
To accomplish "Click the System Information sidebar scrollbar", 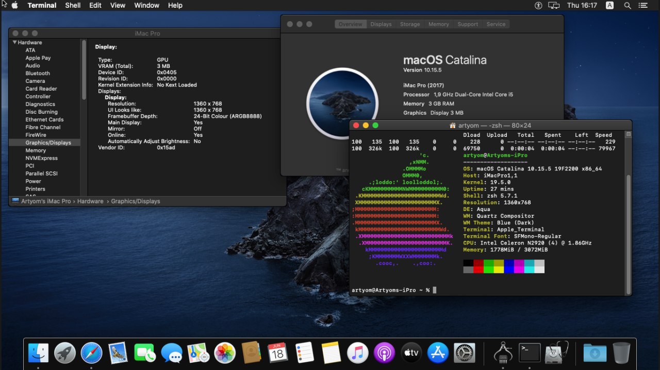I will coord(84,70).
